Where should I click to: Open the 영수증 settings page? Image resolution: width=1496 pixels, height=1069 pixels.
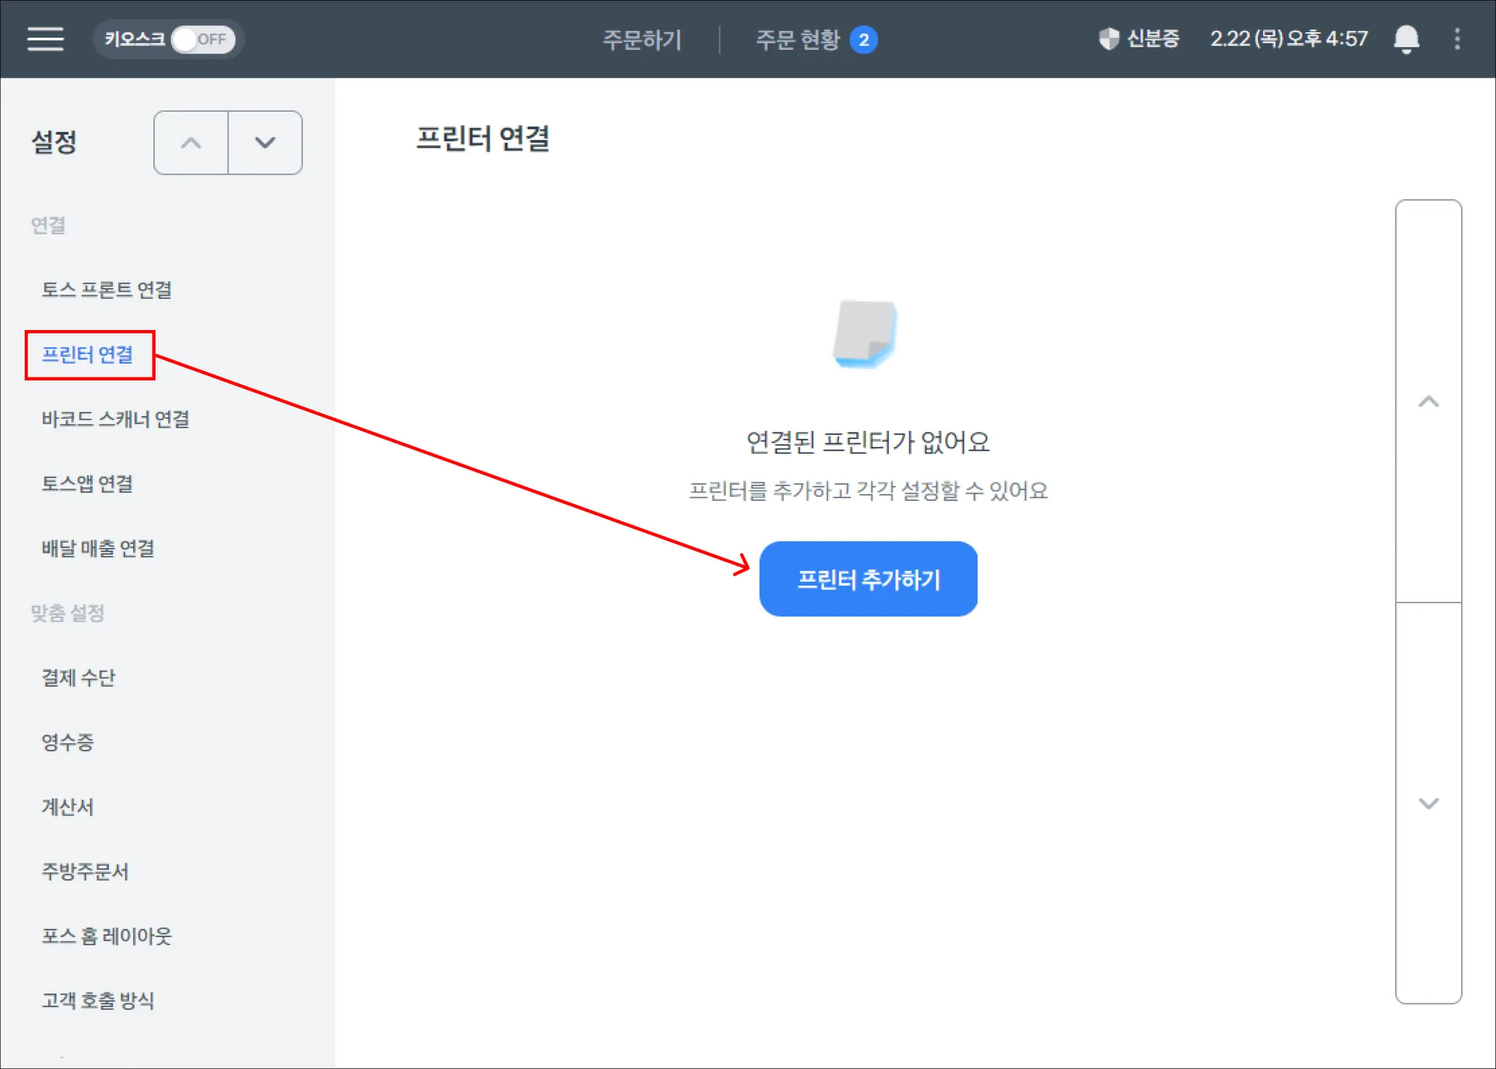67,743
